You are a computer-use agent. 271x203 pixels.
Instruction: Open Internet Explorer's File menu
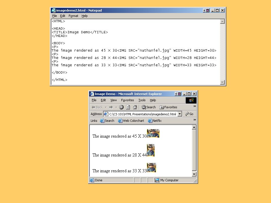94,100
